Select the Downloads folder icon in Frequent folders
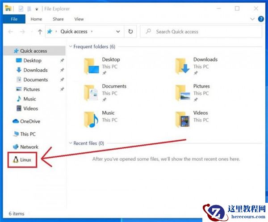The height and width of the screenshot is (222, 268). click(183, 66)
